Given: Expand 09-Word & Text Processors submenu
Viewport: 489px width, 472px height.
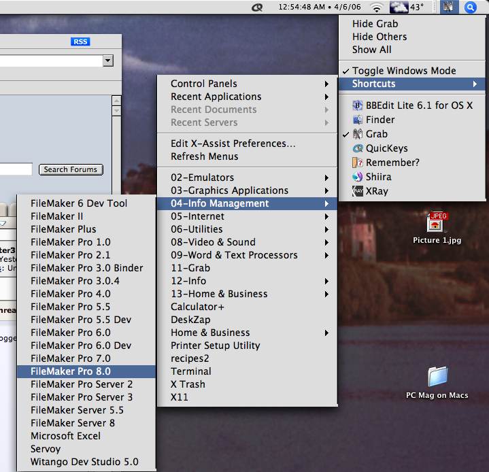Looking at the screenshot, I should (x=248, y=255).
